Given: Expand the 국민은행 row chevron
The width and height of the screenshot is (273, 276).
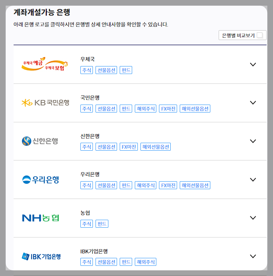Looking at the screenshot, I should pos(253,103).
